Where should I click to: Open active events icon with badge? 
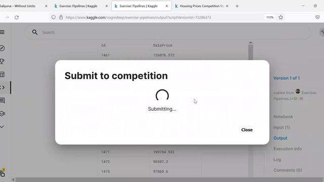point(2,173)
